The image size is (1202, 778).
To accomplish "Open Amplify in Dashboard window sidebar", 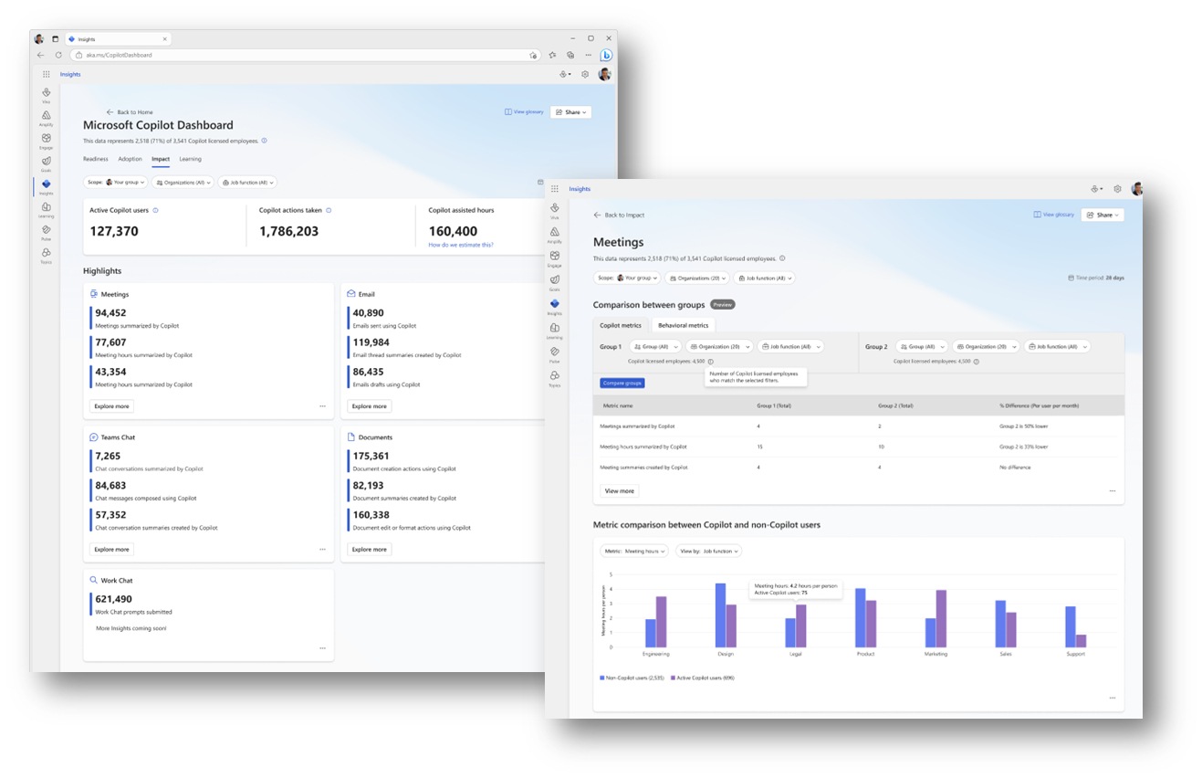I will (46, 118).
